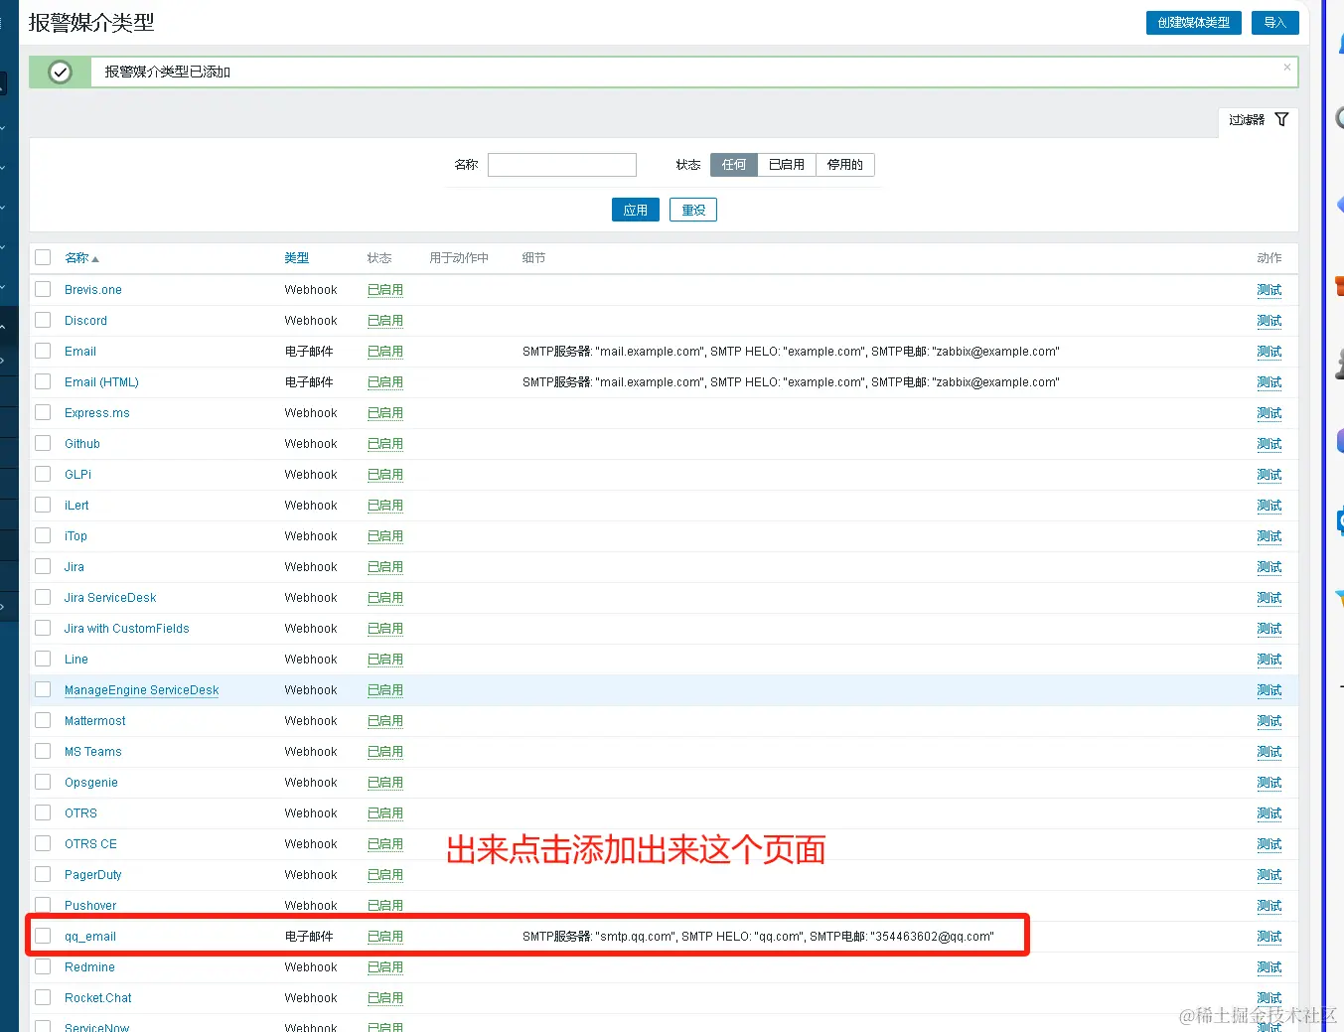Test the qq_email media type
The width and height of the screenshot is (1344, 1032).
click(x=1269, y=937)
